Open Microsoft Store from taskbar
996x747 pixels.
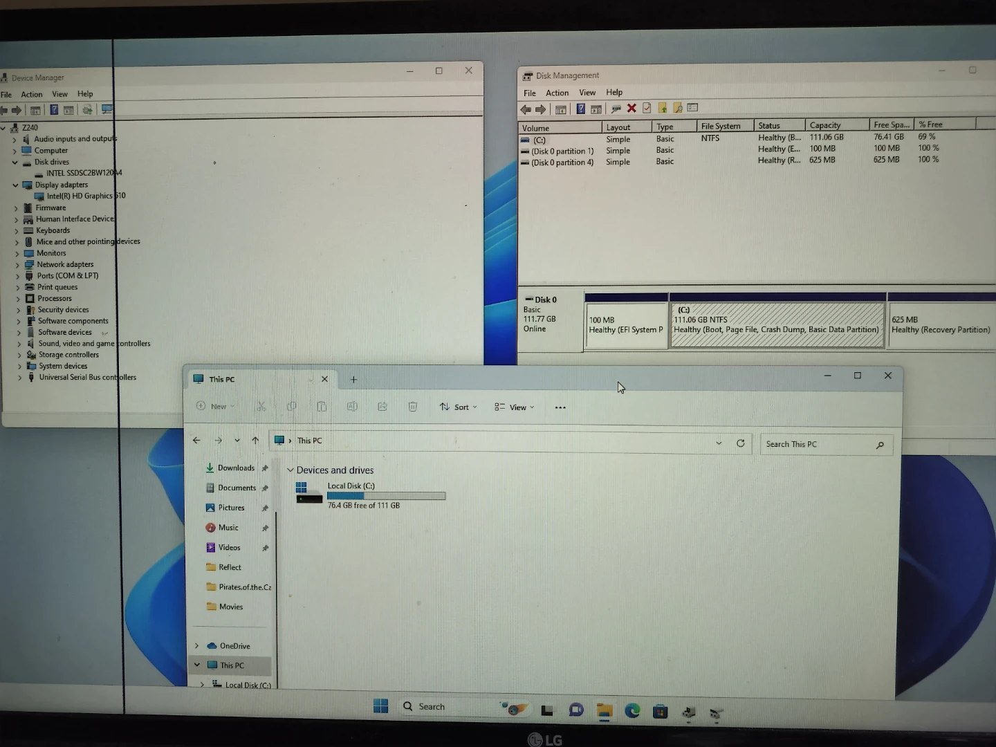pos(661,711)
